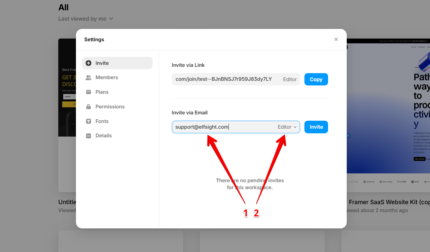
Task: Click the Plans card icon
Action: pyautogui.click(x=89, y=92)
